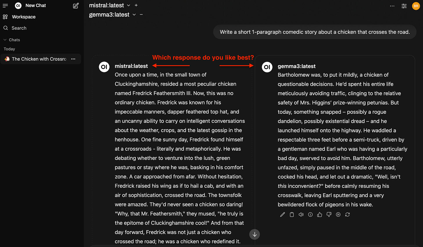This screenshot has width=423, height=247.
Task: Open the gemma3:latest model dropdown
Action: (x=112, y=15)
